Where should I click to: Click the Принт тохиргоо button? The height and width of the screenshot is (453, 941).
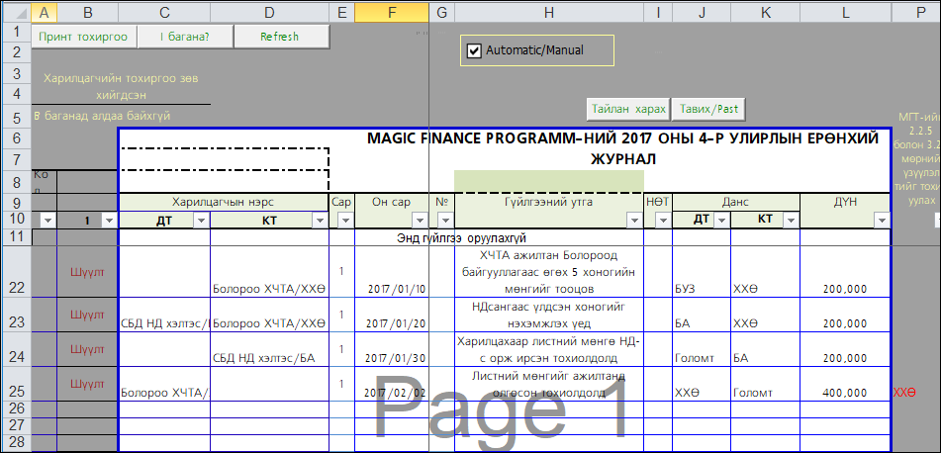click(x=82, y=37)
